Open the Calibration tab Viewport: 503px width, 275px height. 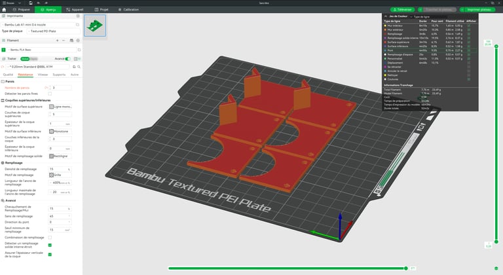click(128, 10)
